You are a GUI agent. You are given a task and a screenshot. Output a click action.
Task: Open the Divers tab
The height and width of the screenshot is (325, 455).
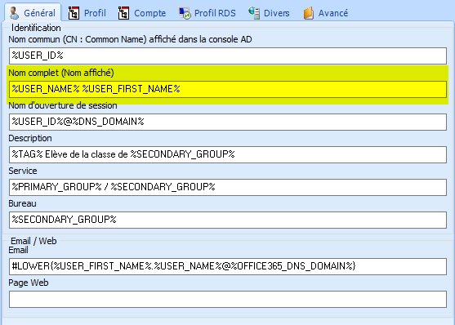tap(269, 13)
